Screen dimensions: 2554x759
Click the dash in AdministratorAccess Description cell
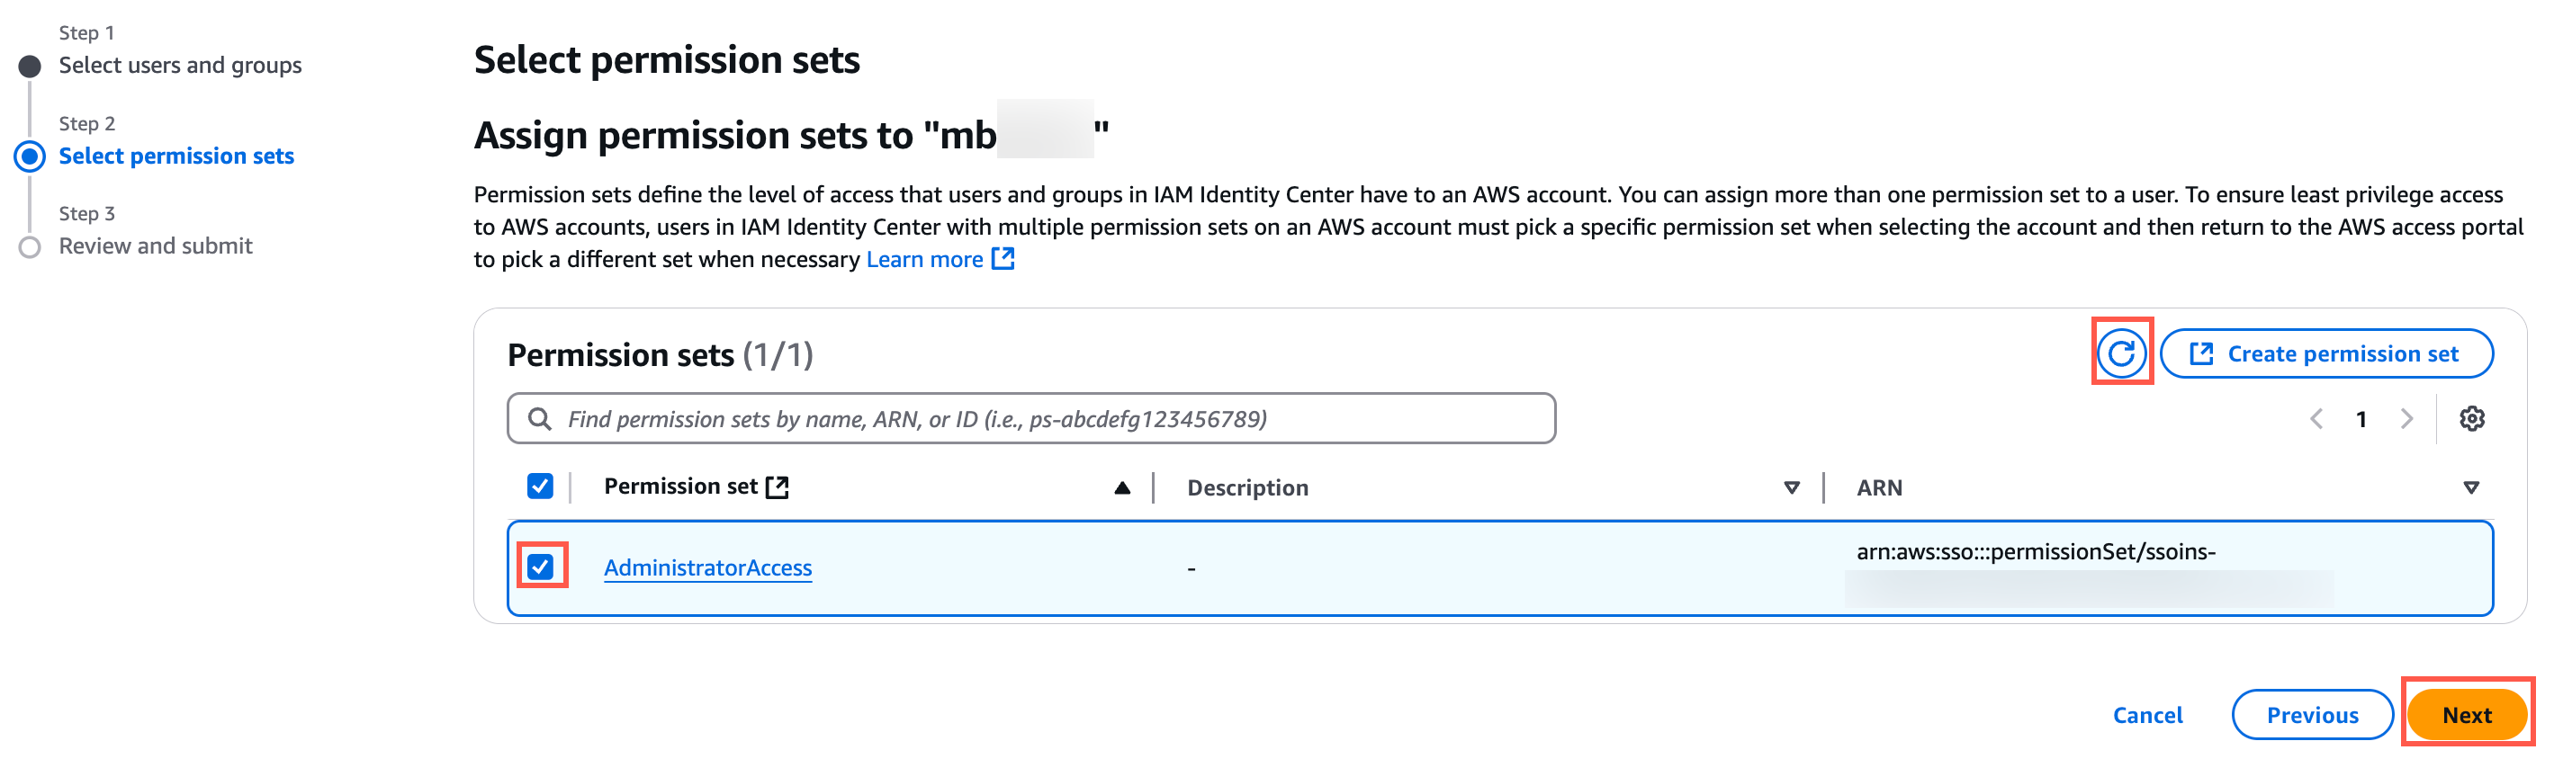[1191, 568]
